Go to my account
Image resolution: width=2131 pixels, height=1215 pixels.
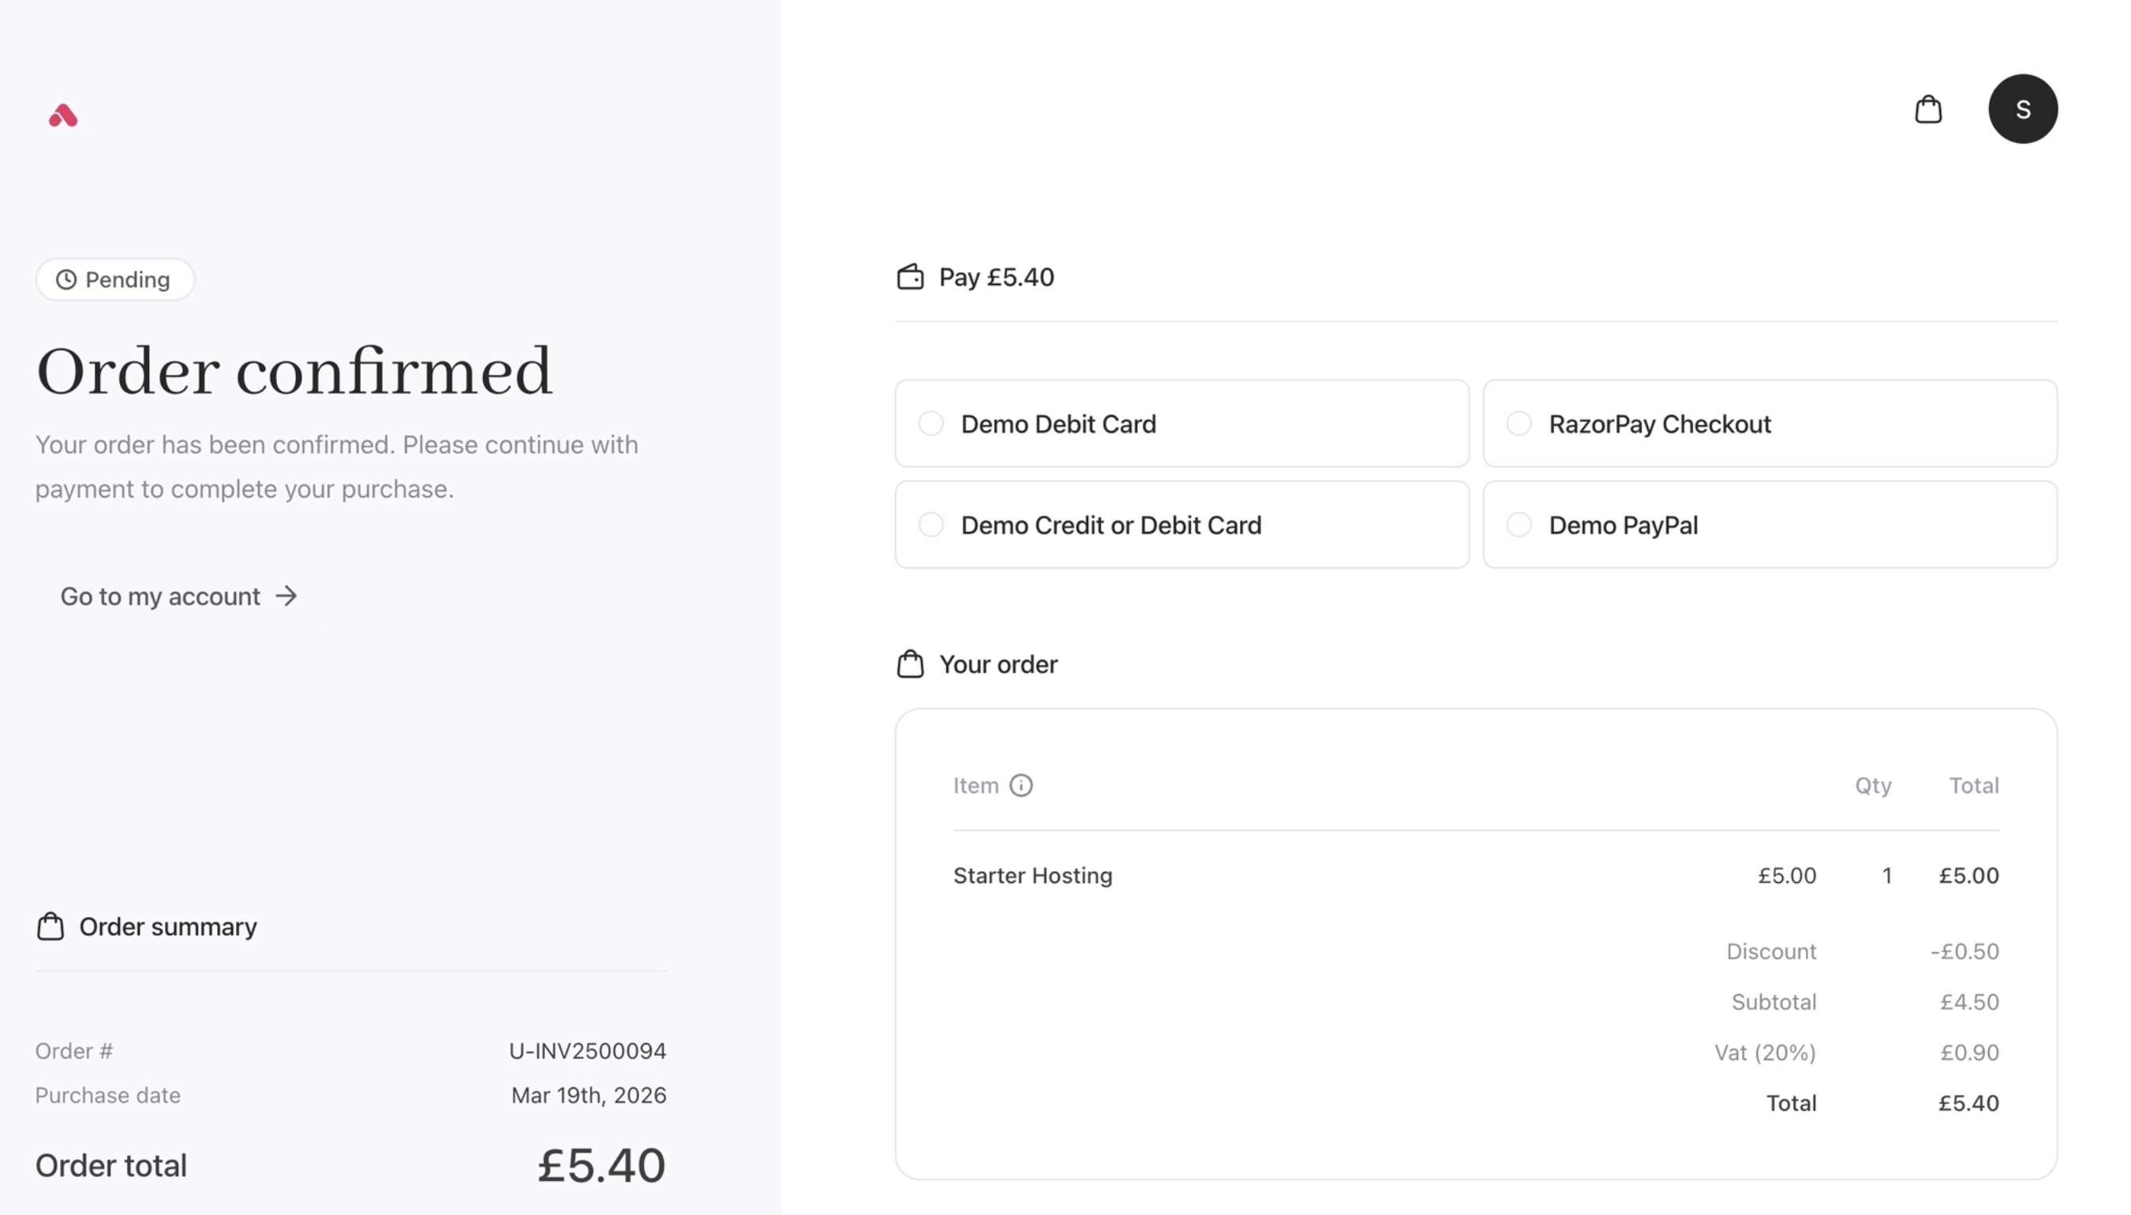point(184,596)
